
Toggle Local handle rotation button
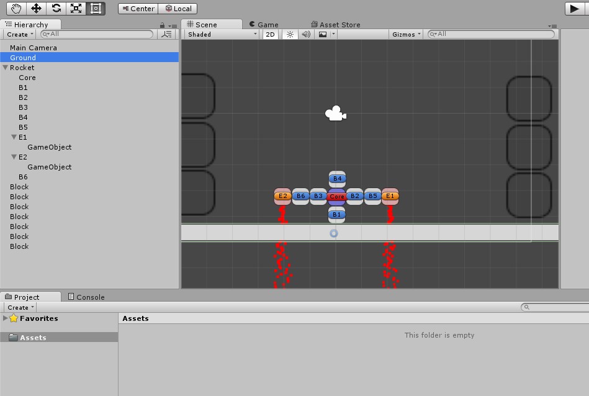pos(178,9)
